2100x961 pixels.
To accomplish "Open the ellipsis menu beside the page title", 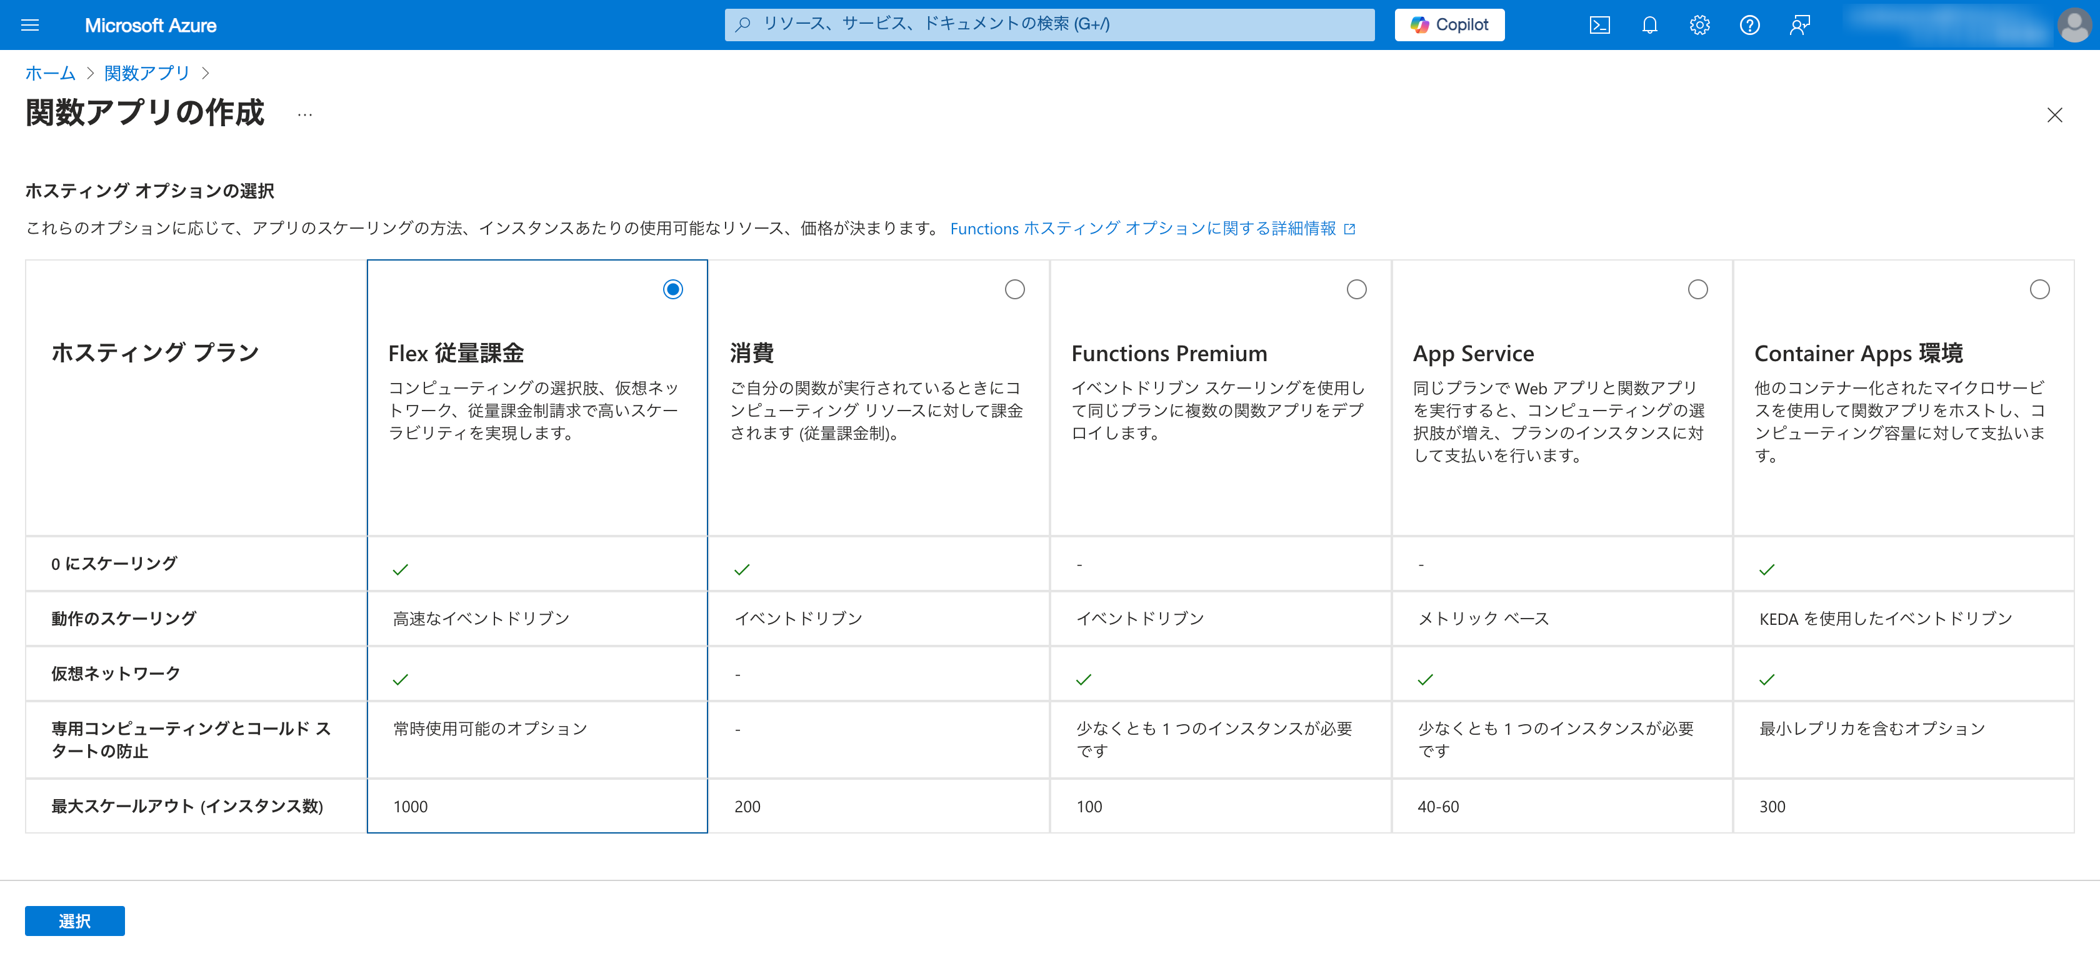I will coord(305,115).
